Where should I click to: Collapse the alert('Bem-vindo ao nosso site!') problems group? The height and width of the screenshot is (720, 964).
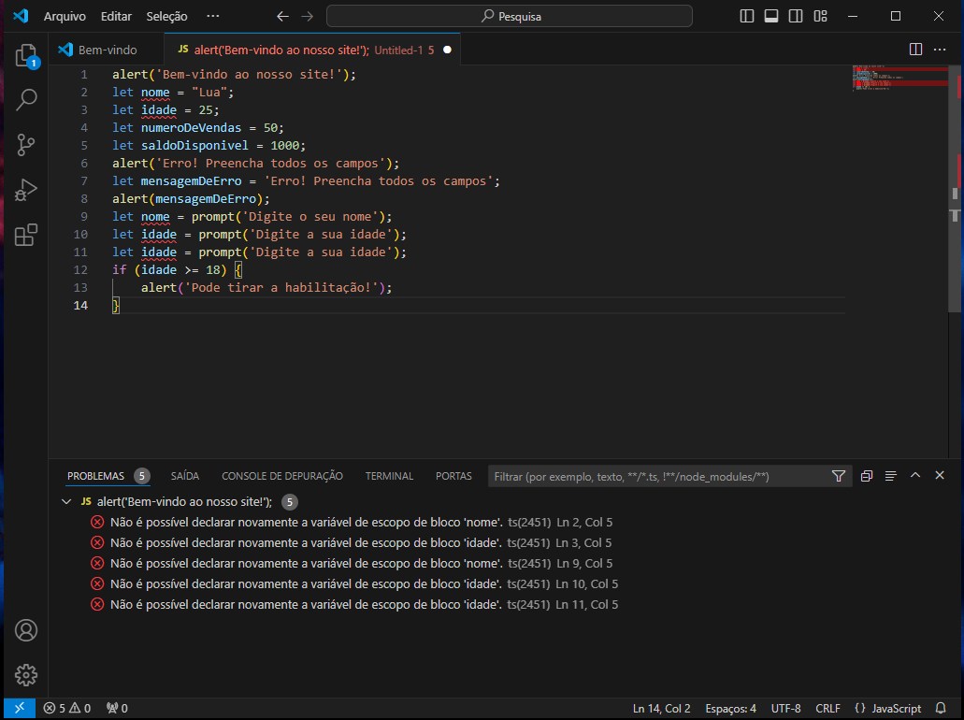coord(66,502)
